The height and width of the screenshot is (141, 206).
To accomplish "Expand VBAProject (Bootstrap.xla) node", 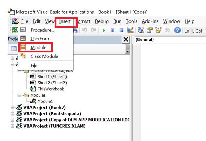I will tap(12, 114).
